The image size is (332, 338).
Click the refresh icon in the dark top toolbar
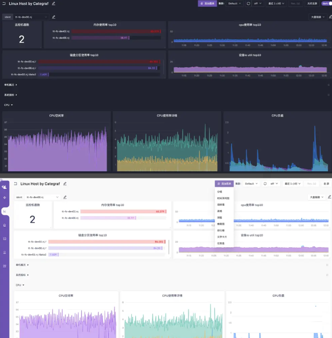(248, 4)
